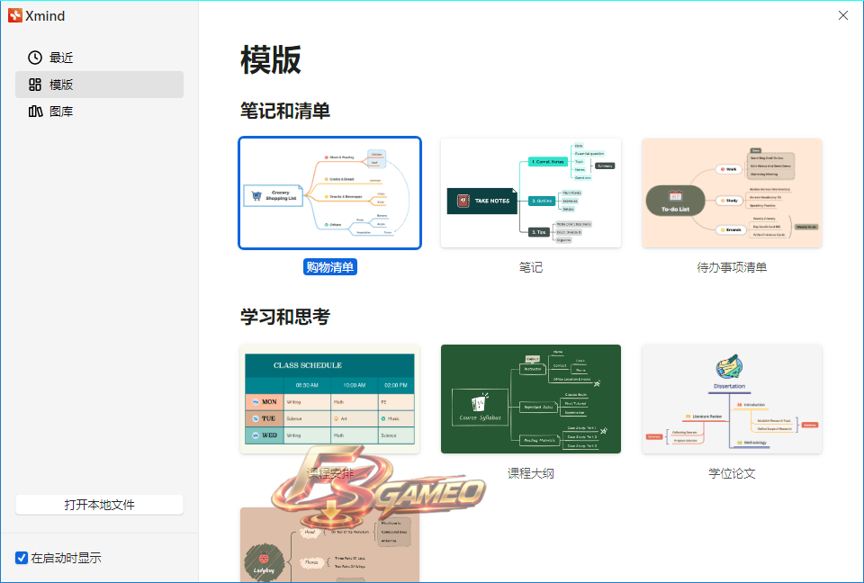Choose the 学位论文 Dissertation thumbnail

732,399
